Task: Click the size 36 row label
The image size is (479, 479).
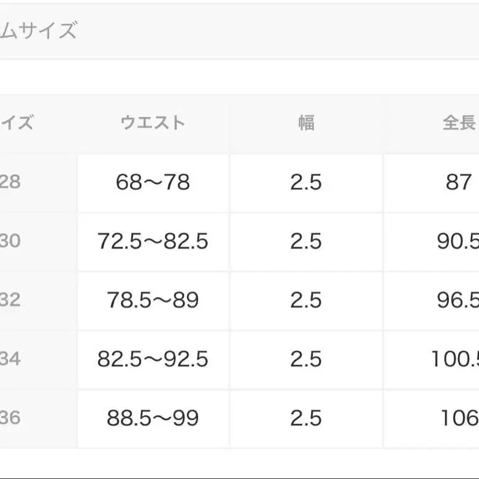Action: [10, 418]
